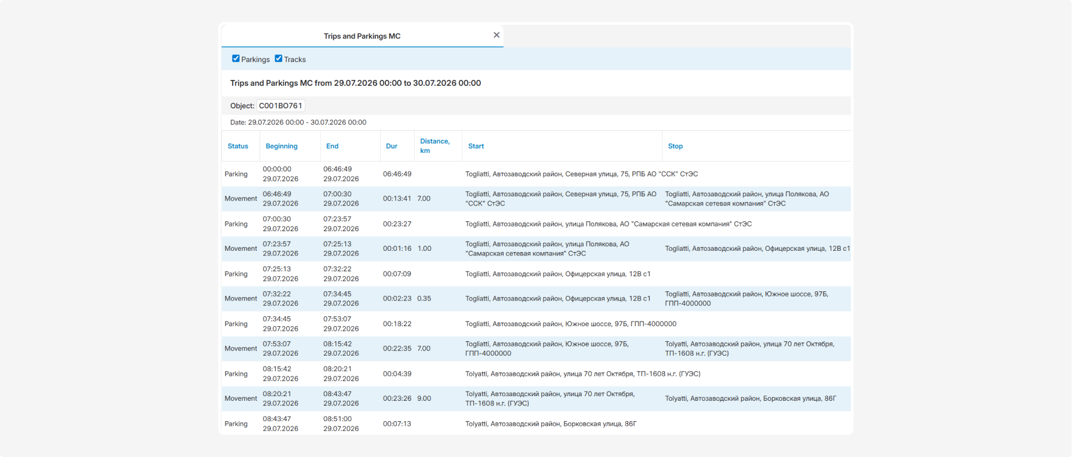Click duration value 00:22:35
1072x457 pixels.
[397, 349]
